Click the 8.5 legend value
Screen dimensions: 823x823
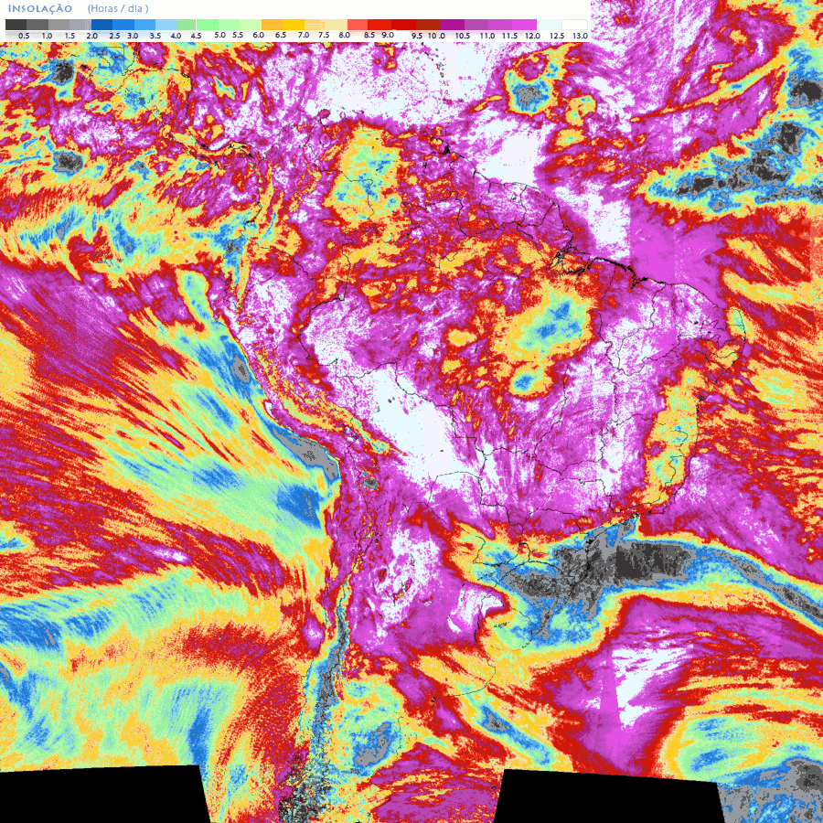point(369,35)
